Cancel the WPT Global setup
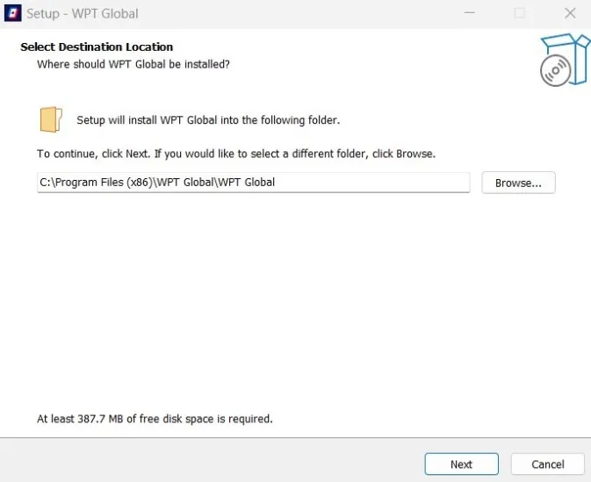This screenshot has width=591, height=482. click(x=548, y=464)
